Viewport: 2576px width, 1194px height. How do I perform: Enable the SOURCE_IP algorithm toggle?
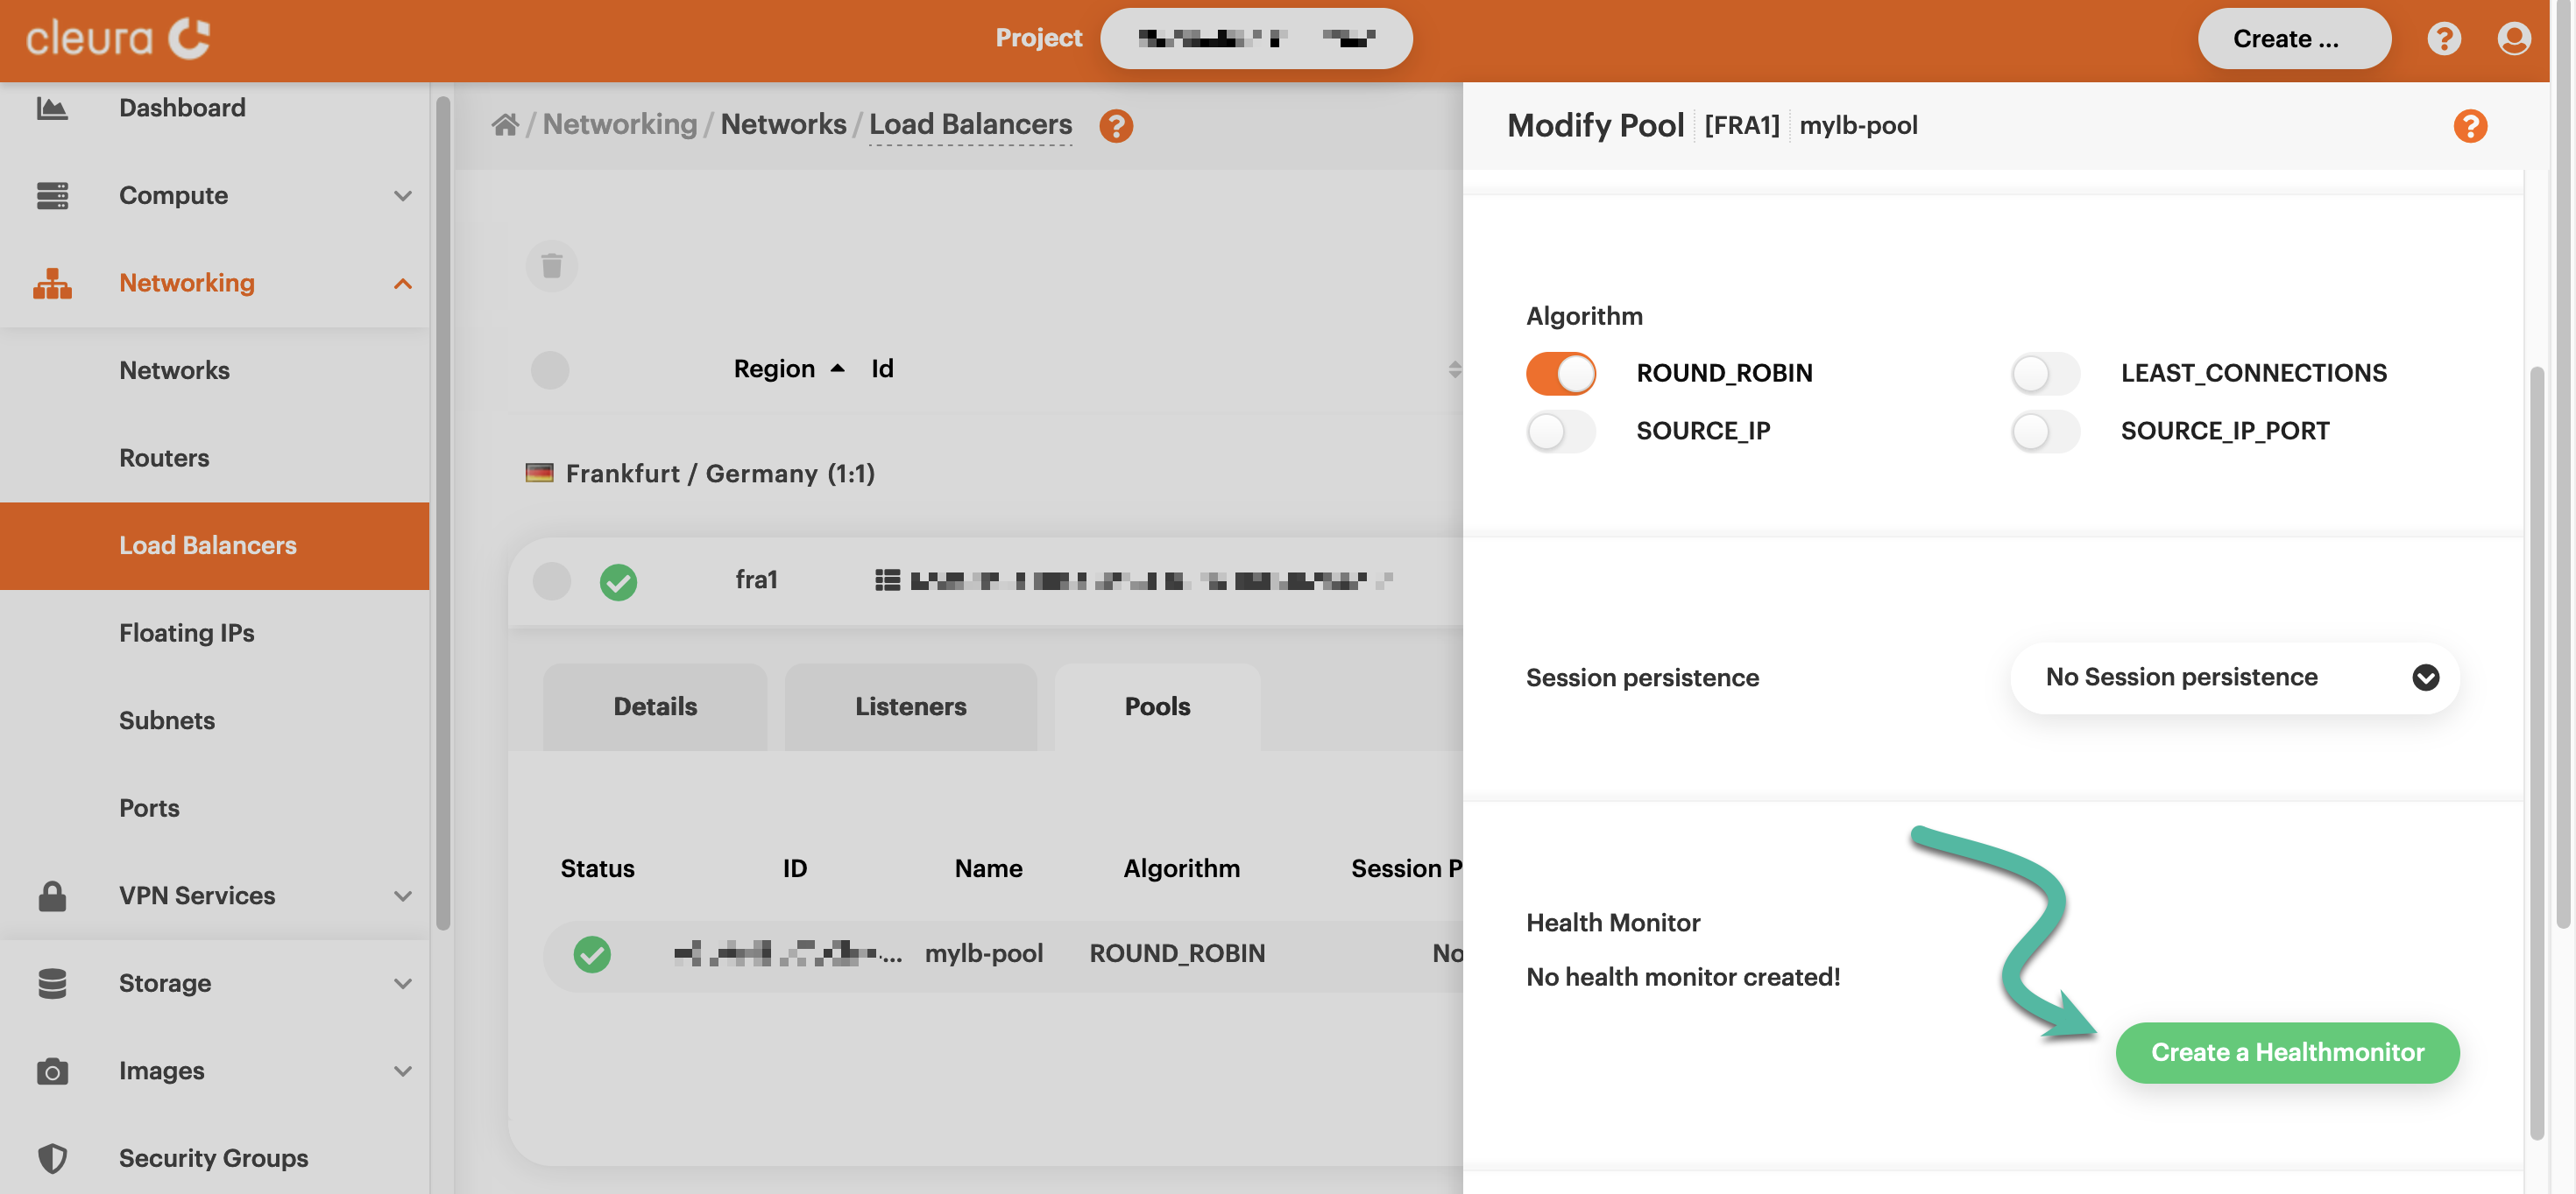tap(1560, 431)
